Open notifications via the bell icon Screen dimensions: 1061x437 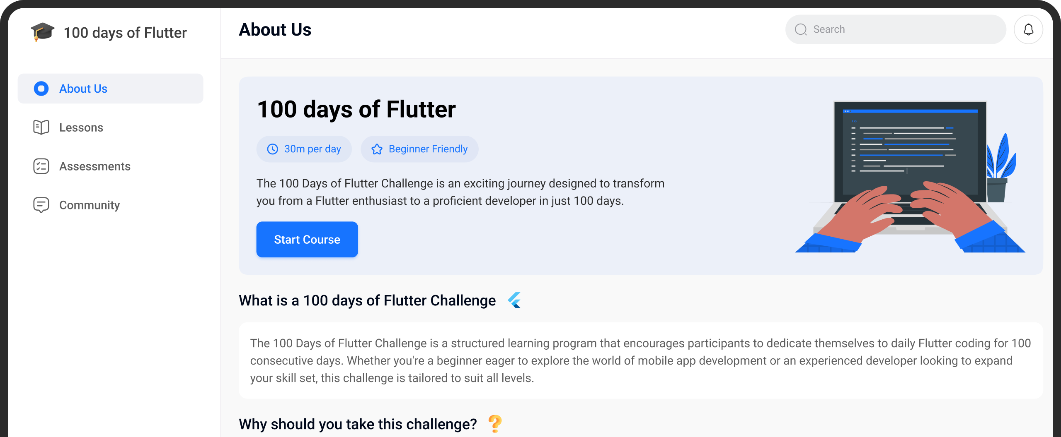(1028, 29)
